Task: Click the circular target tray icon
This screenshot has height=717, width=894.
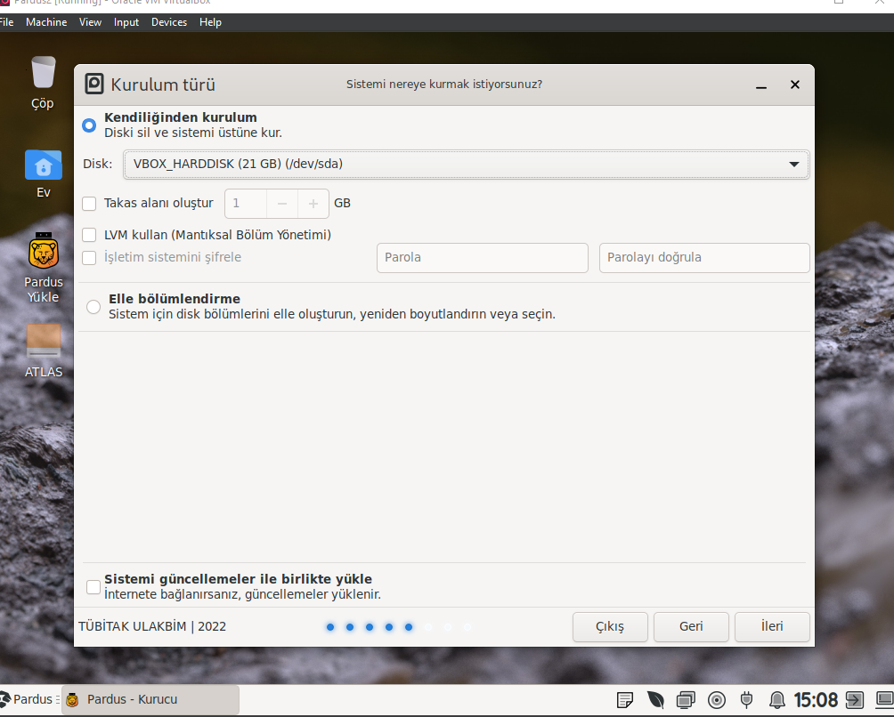Action: [716, 699]
